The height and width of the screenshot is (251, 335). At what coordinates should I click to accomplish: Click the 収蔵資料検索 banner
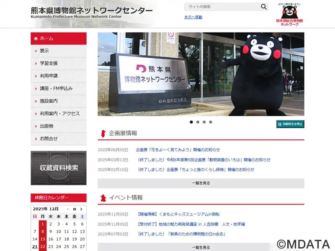pos(59,168)
